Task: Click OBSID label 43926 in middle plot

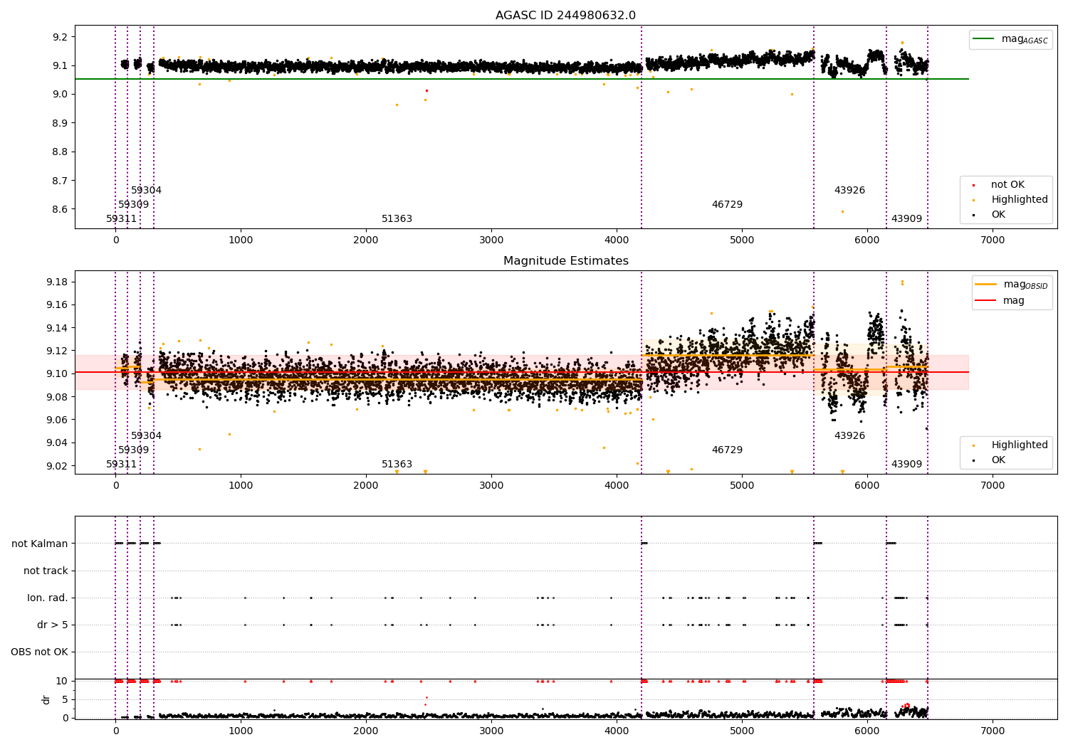Action: (849, 436)
